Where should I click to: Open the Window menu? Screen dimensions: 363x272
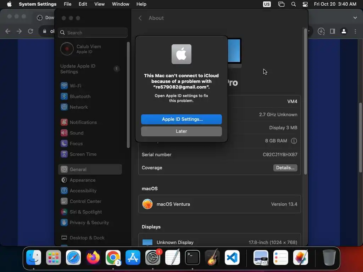click(121, 4)
